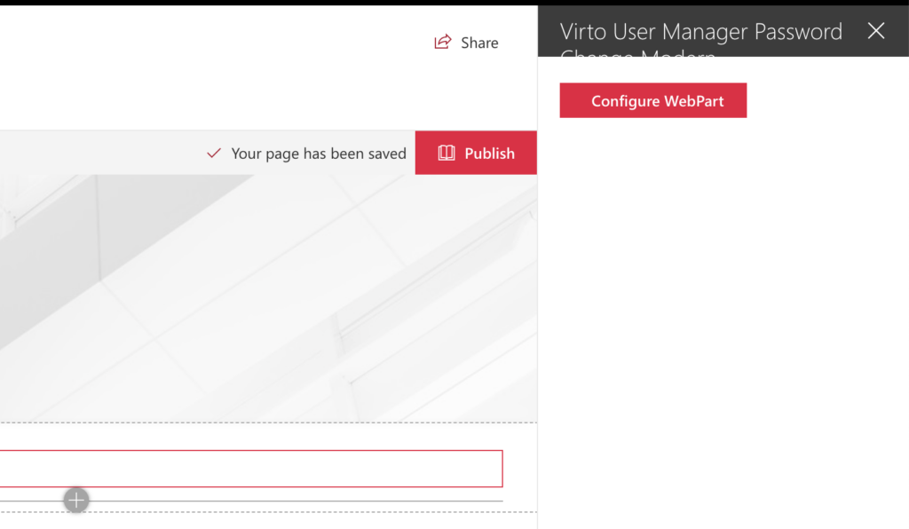909x529 pixels.
Task: Select the red-outlined web part box
Action: [x=251, y=468]
